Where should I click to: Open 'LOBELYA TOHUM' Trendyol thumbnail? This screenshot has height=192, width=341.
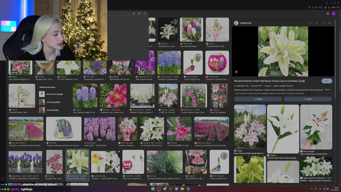(168, 96)
